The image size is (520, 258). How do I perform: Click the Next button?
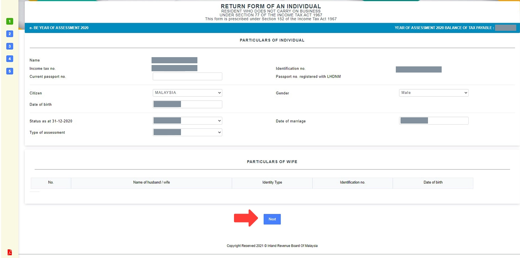point(272,219)
